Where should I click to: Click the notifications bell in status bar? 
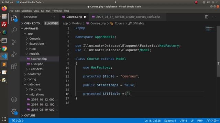click(215, 121)
